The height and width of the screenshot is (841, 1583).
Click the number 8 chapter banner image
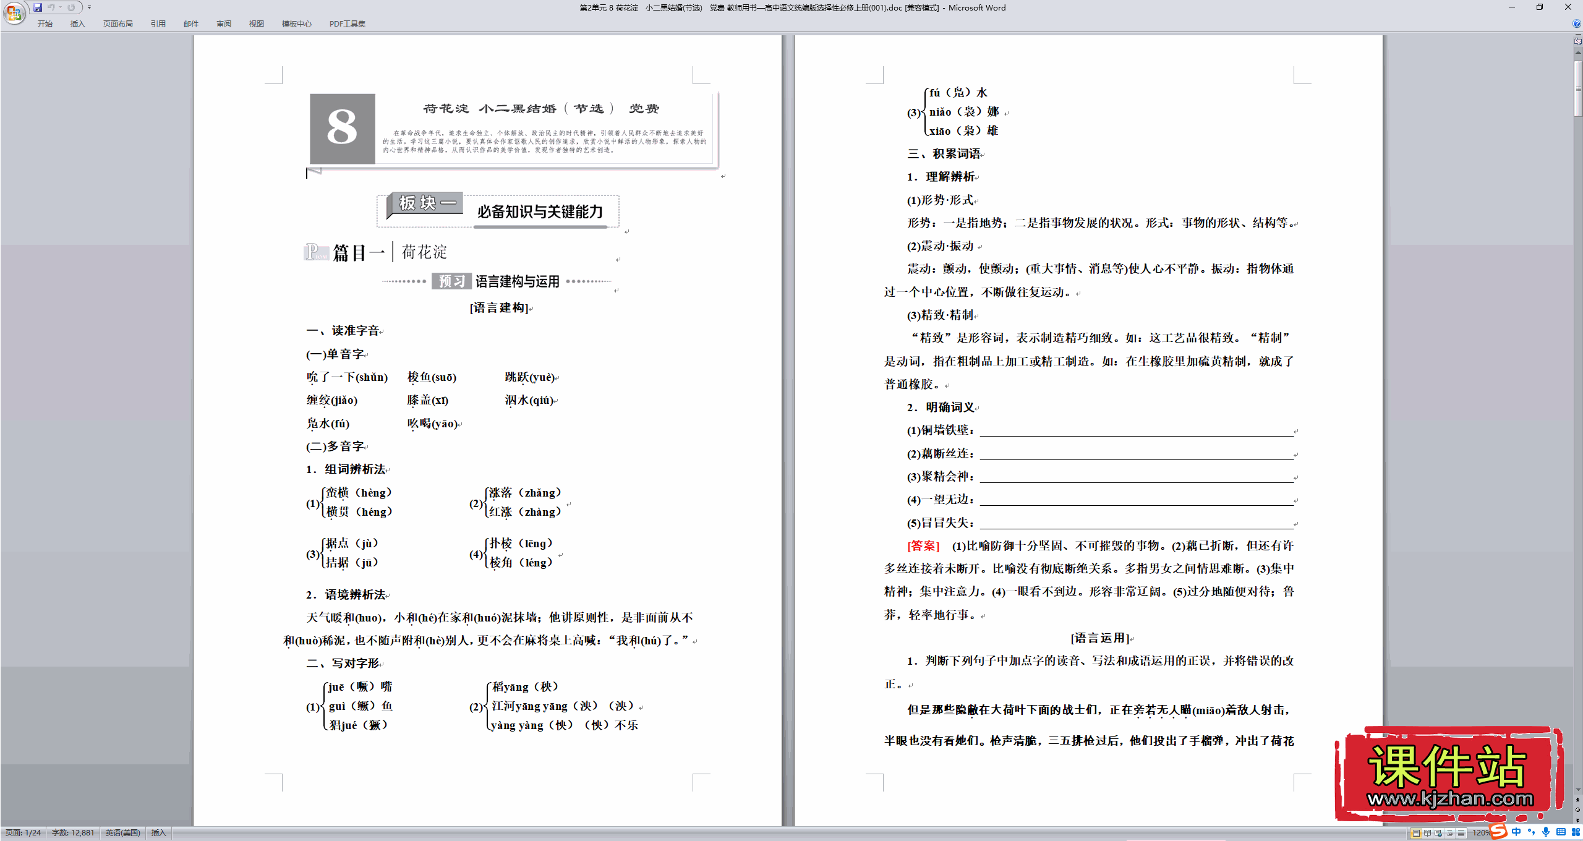342,128
